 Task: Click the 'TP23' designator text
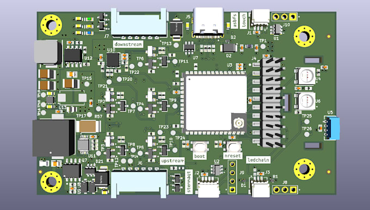[164, 127]
